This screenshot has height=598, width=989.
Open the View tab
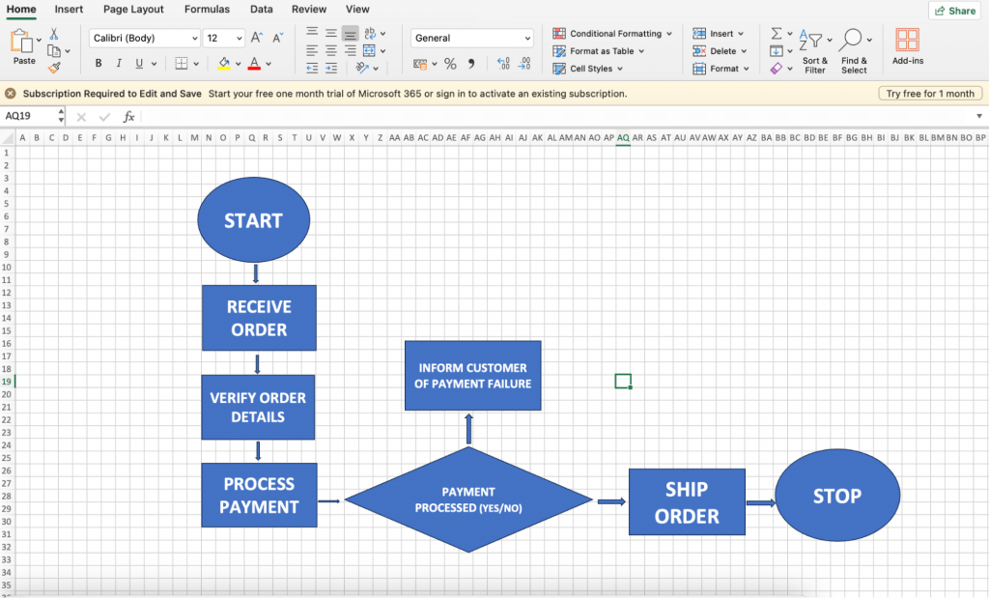point(357,10)
